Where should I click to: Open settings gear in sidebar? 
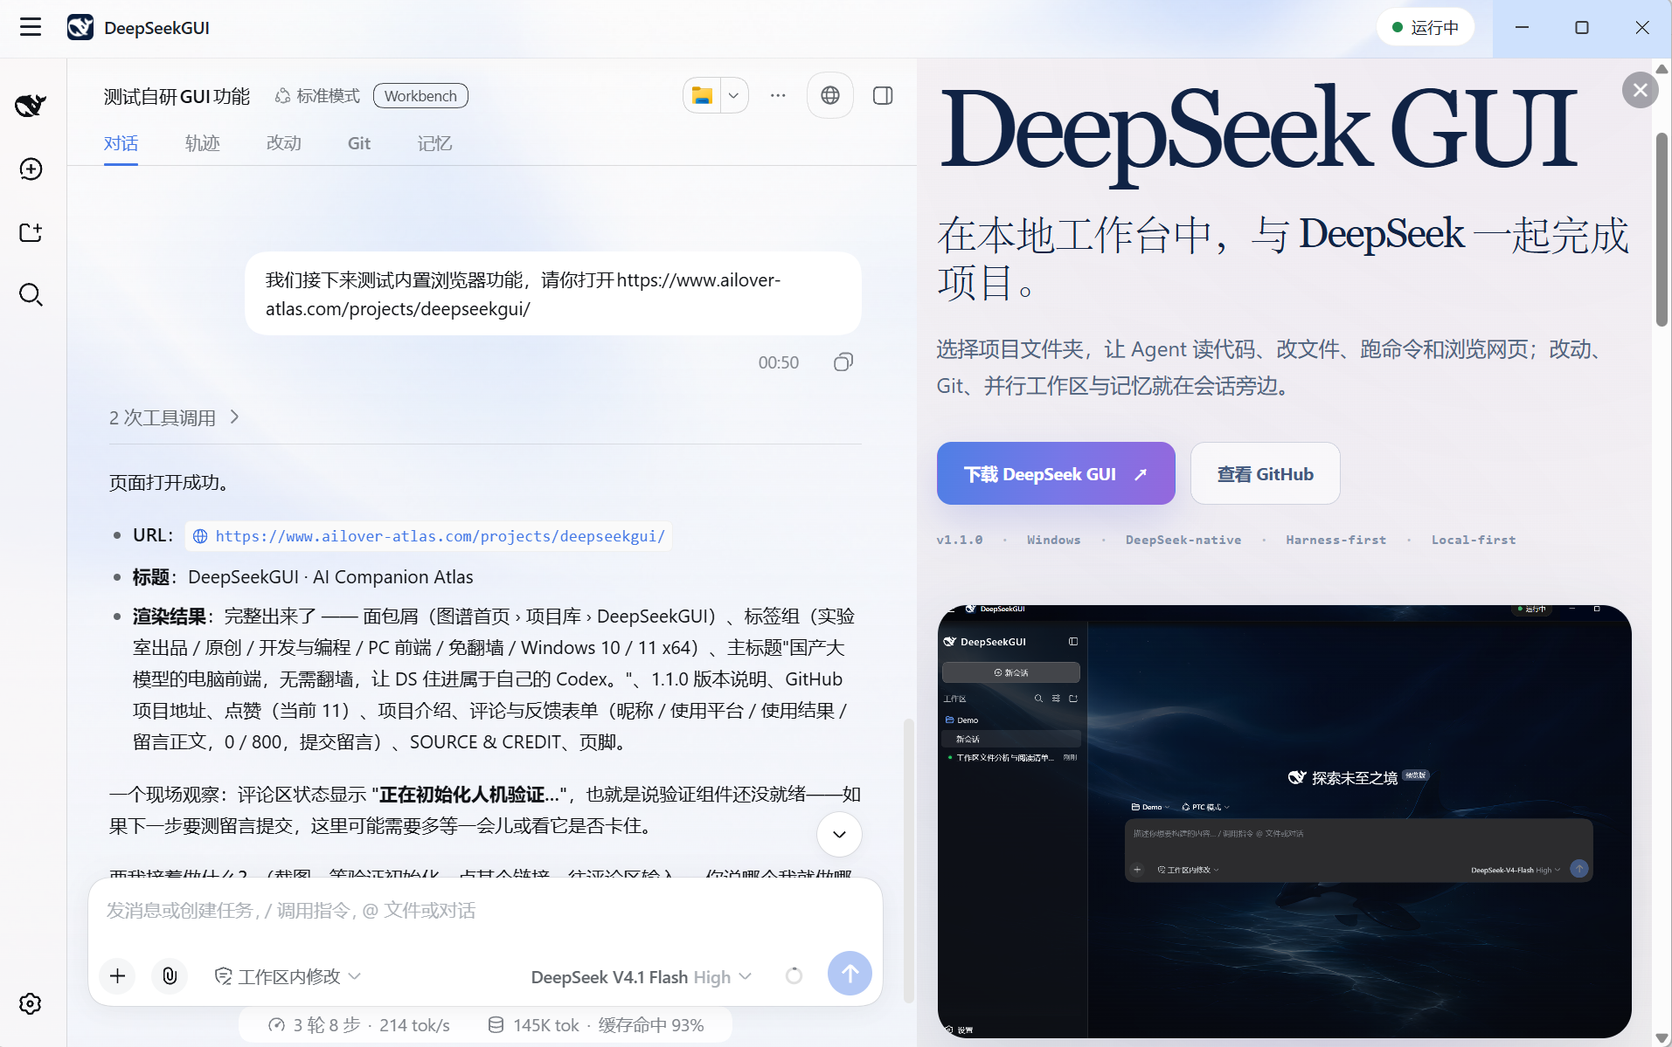pyautogui.click(x=31, y=1004)
